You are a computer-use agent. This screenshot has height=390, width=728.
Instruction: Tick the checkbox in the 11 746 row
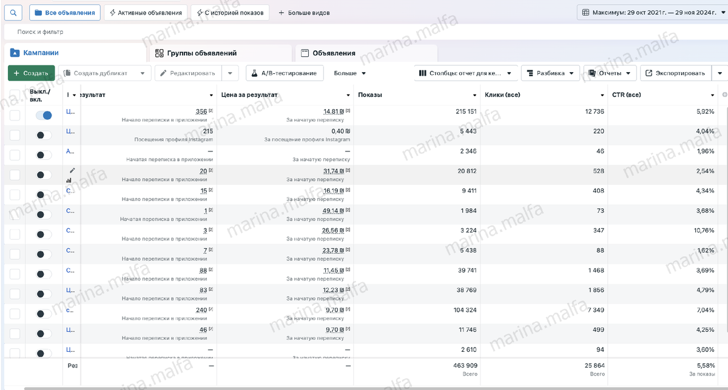pyautogui.click(x=15, y=334)
